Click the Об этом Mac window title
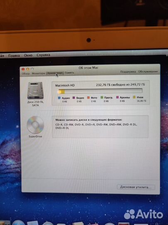 click(89, 68)
